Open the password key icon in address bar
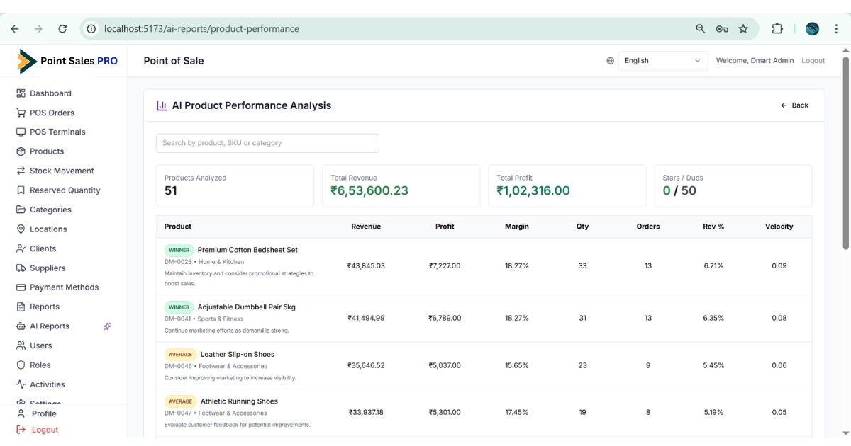 pos(722,29)
